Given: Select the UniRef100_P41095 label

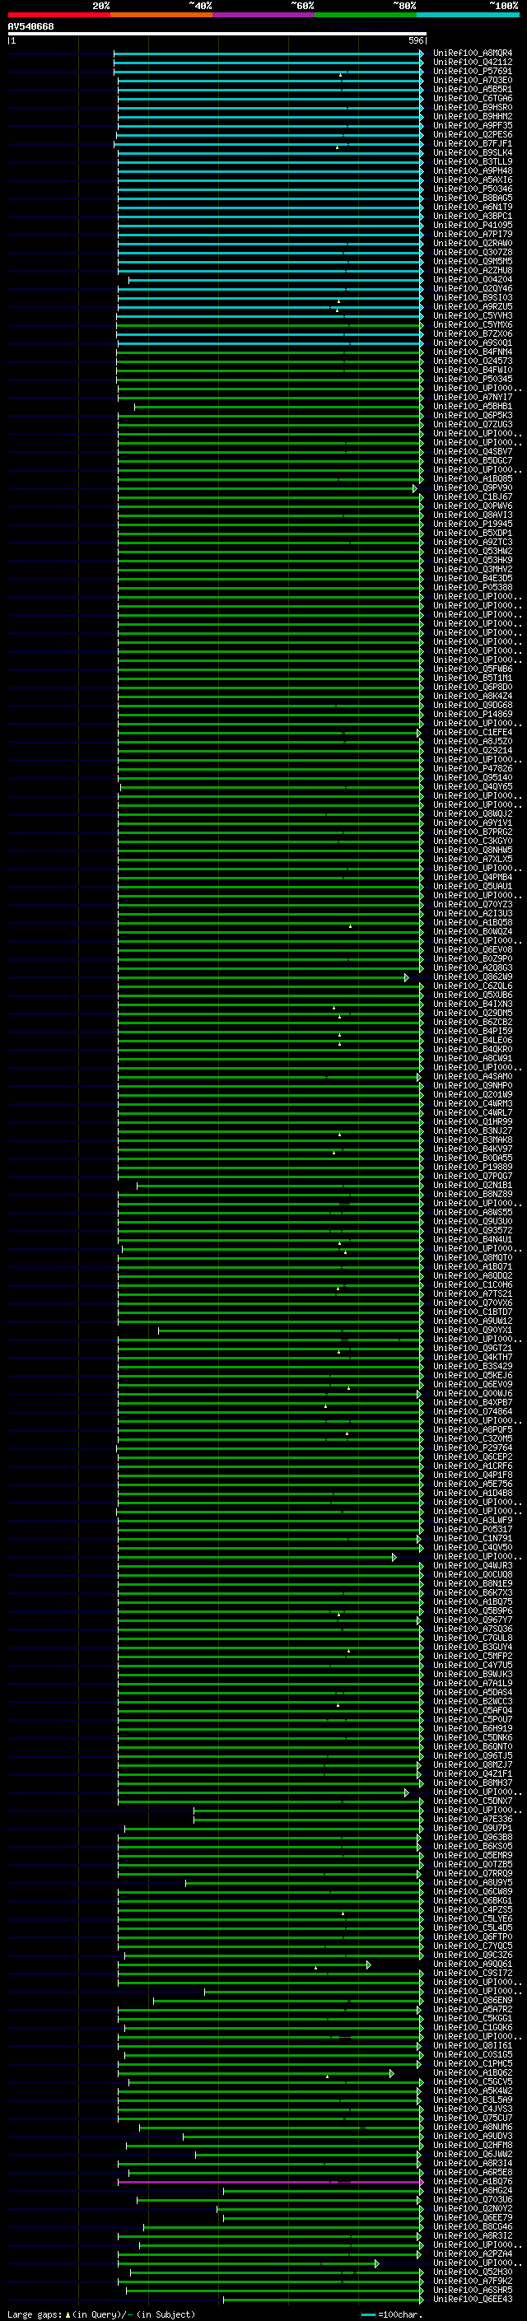Looking at the screenshot, I should pos(473,226).
